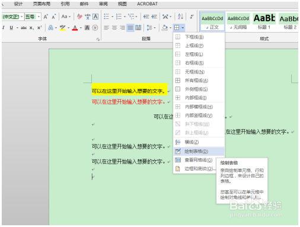This screenshot has width=300, height=227.
Task: Open the 邮件 ribbon tab
Action: click(x=84, y=4)
